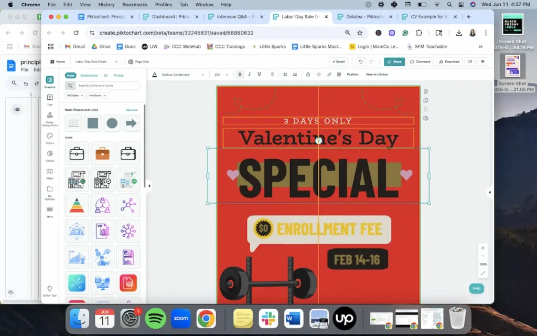
Task: Click the undo arrow icon
Action: 360,61
